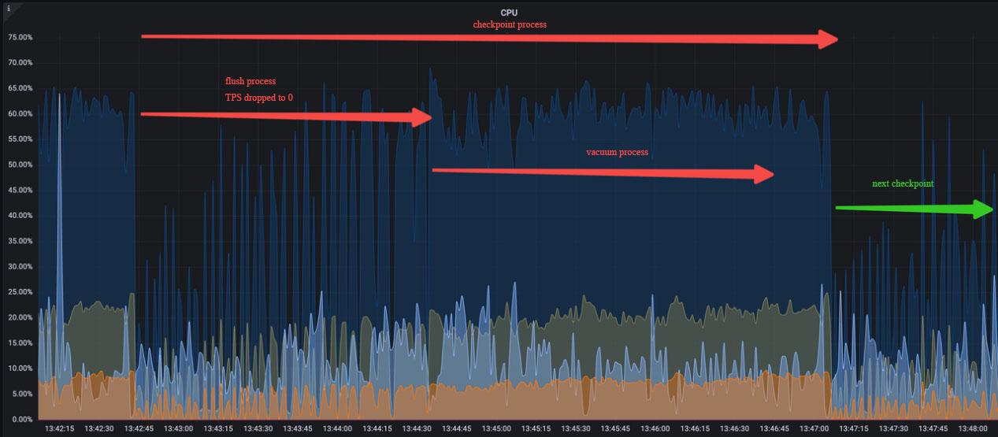Screen dimensions: 998x437
Task: Click the 75.00% y-axis label
Action: click(x=20, y=37)
